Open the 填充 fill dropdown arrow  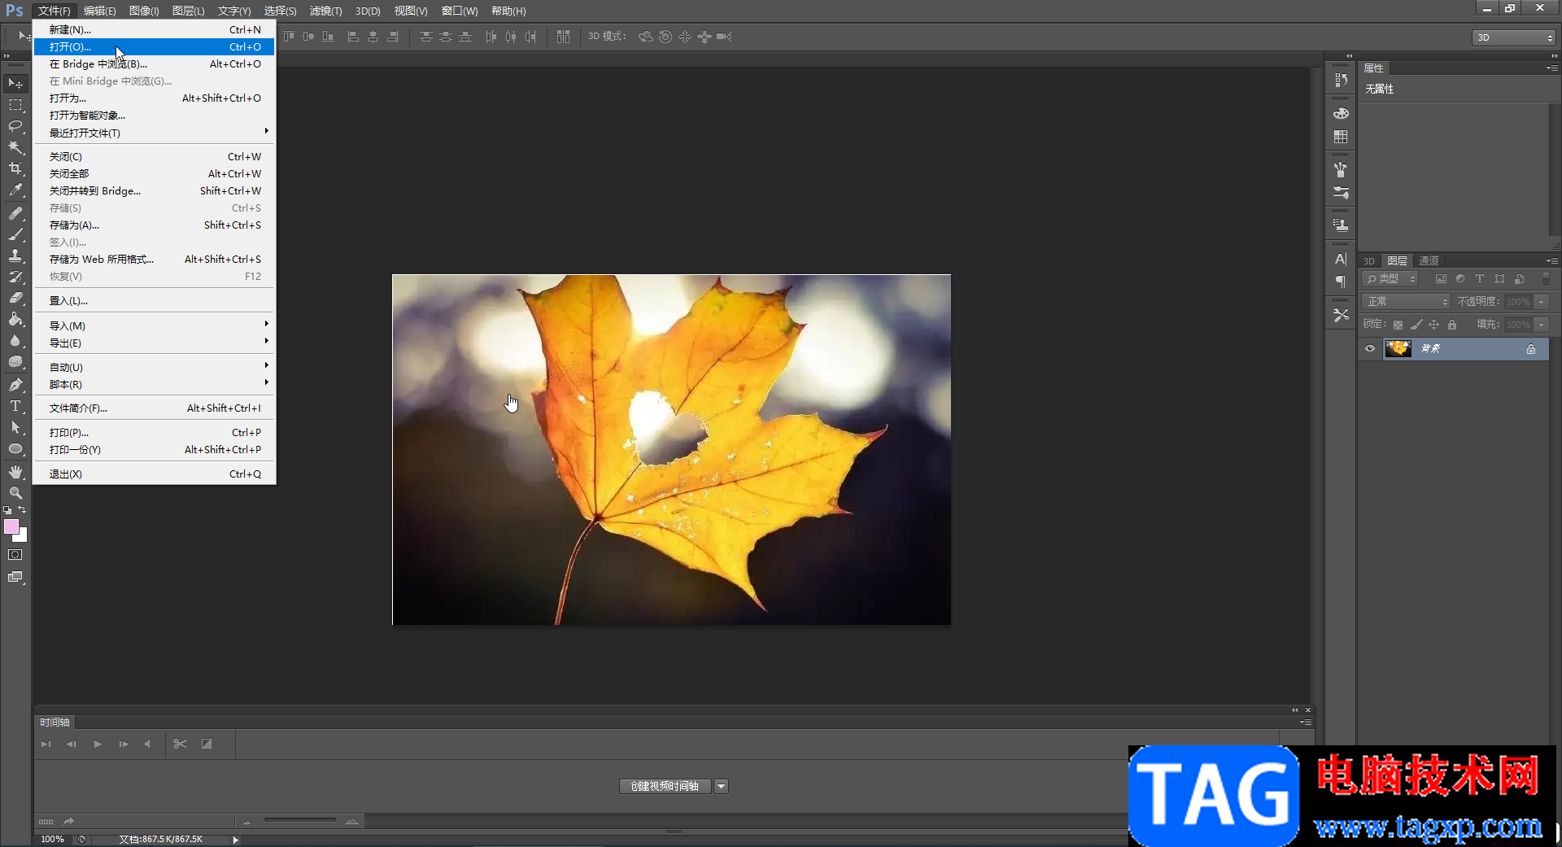[x=1542, y=325]
